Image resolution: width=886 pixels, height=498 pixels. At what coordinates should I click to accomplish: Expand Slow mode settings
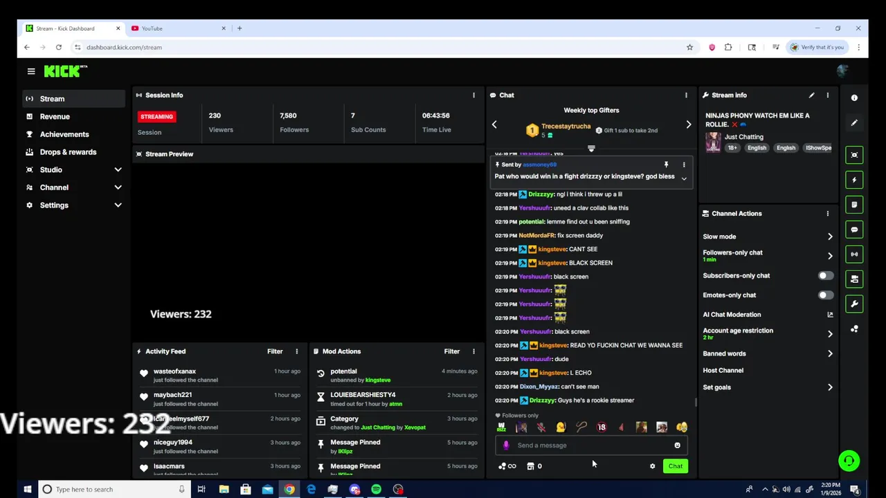(x=830, y=237)
